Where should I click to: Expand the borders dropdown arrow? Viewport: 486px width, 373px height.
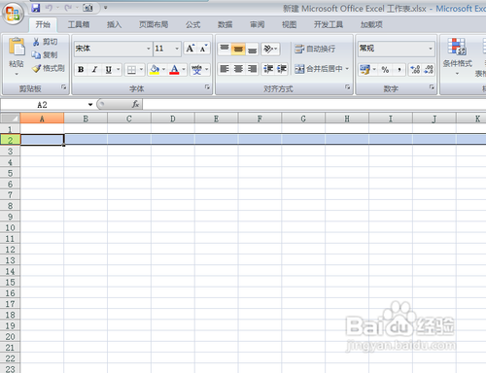(141, 69)
